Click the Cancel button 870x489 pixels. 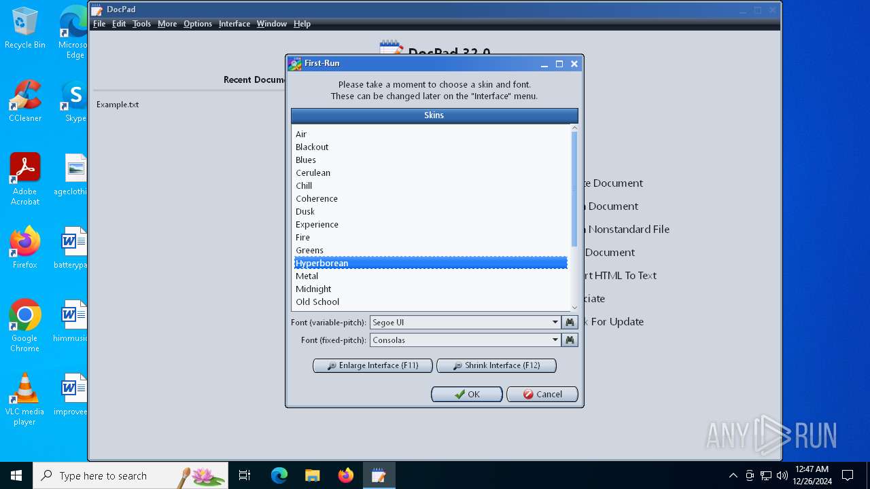click(542, 394)
